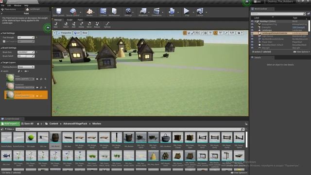This screenshot has width=311, height=175.
Task: Click the Build toolbar icon
Action: coord(172,12)
